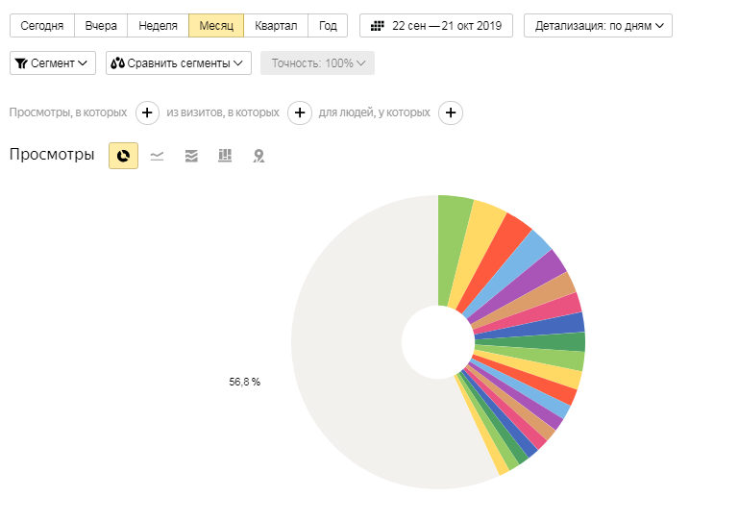
Task: Select the "Месяц" period tab
Action: pos(216,26)
